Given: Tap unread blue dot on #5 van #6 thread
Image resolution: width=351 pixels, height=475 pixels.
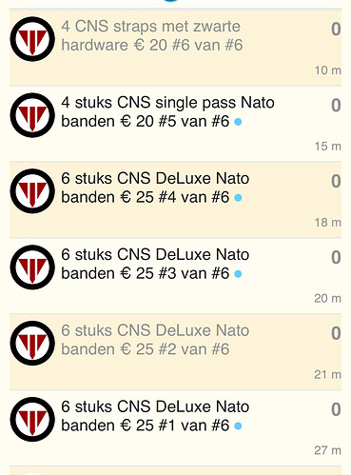Looking at the screenshot, I should click(x=238, y=122).
